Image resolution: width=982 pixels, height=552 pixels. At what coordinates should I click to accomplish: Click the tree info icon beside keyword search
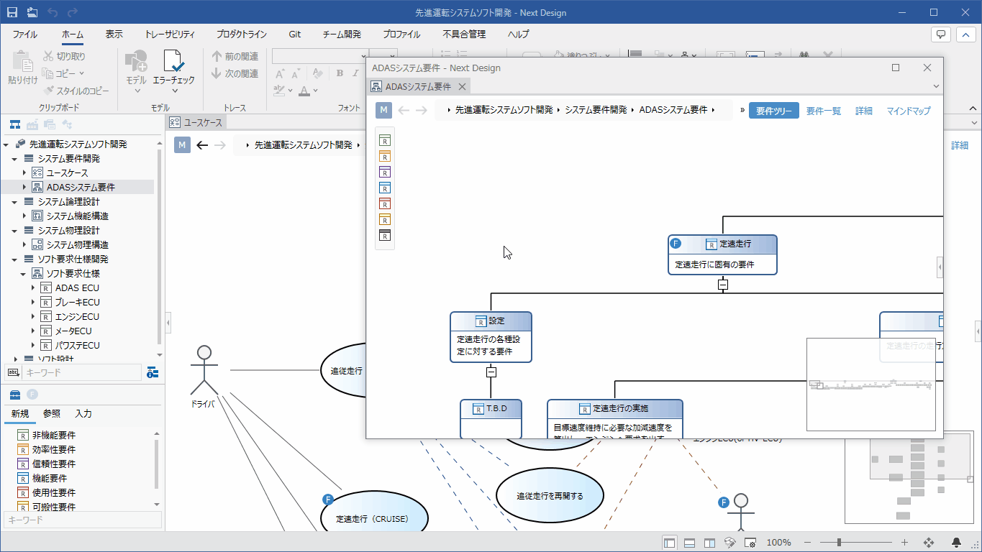click(153, 372)
